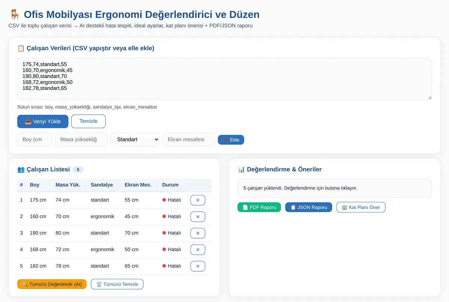Click the Sandalye column header

[x=102, y=185]
